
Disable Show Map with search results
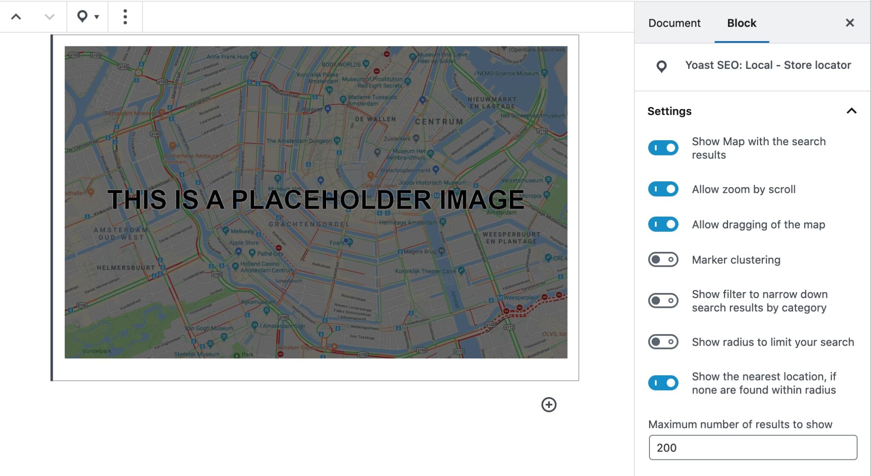663,148
